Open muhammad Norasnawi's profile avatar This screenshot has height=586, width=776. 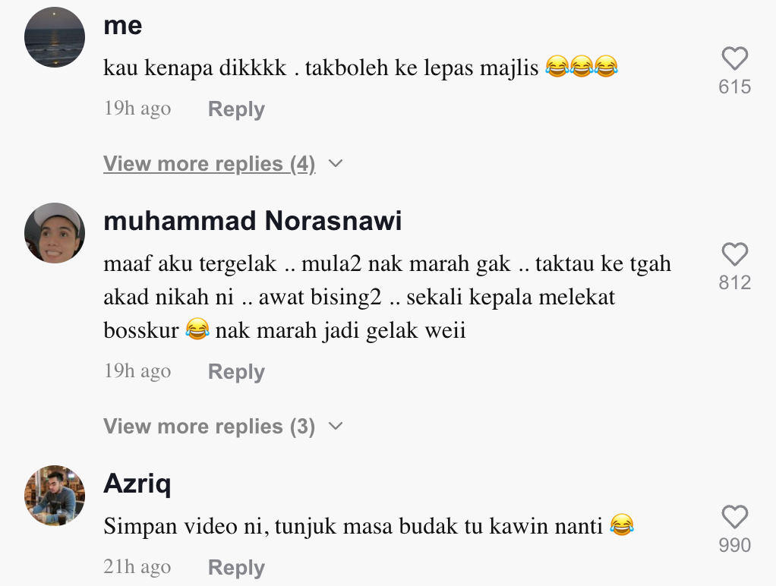point(55,232)
